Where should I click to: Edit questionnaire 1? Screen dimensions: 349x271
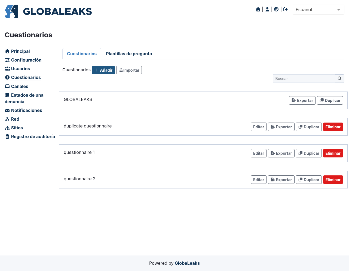(x=259, y=153)
